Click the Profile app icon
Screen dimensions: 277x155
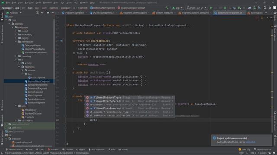pos(235,8)
